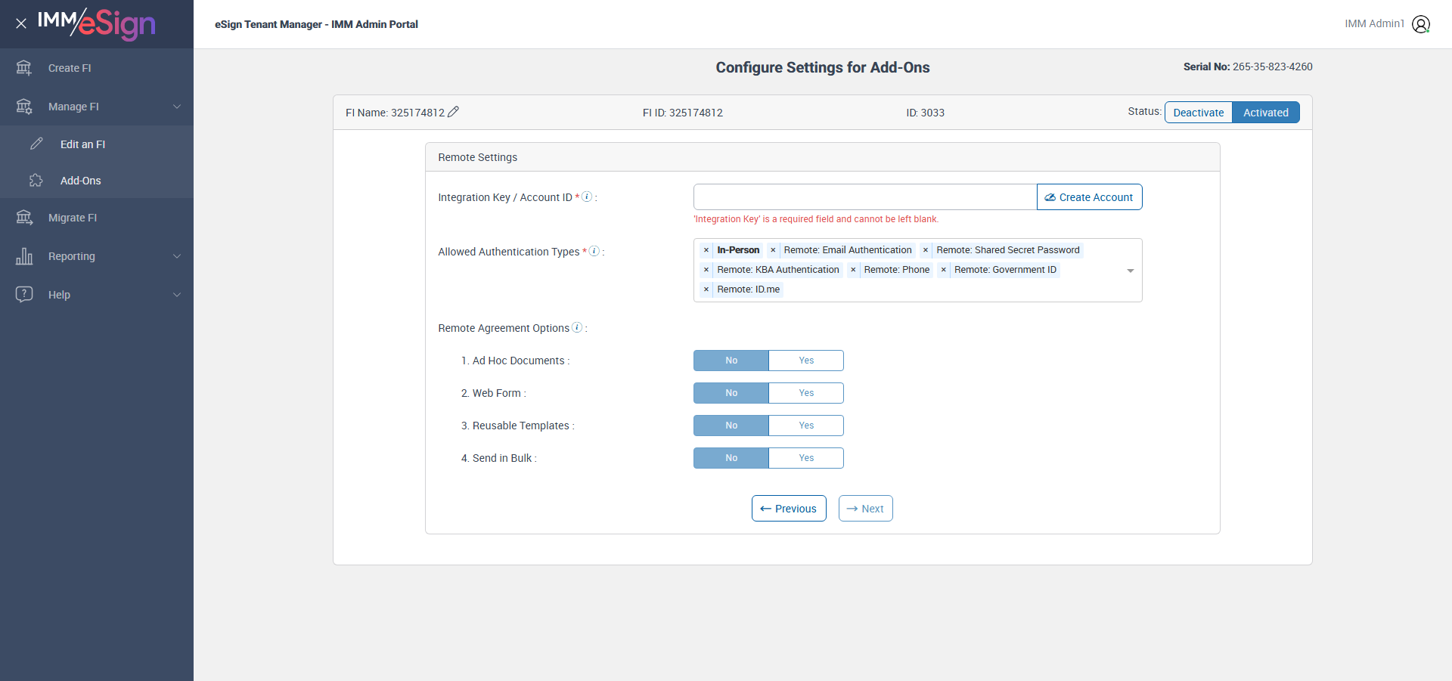Collapse the Manage FI menu chevron
Image resolution: width=1452 pixels, height=681 pixels.
(x=177, y=107)
